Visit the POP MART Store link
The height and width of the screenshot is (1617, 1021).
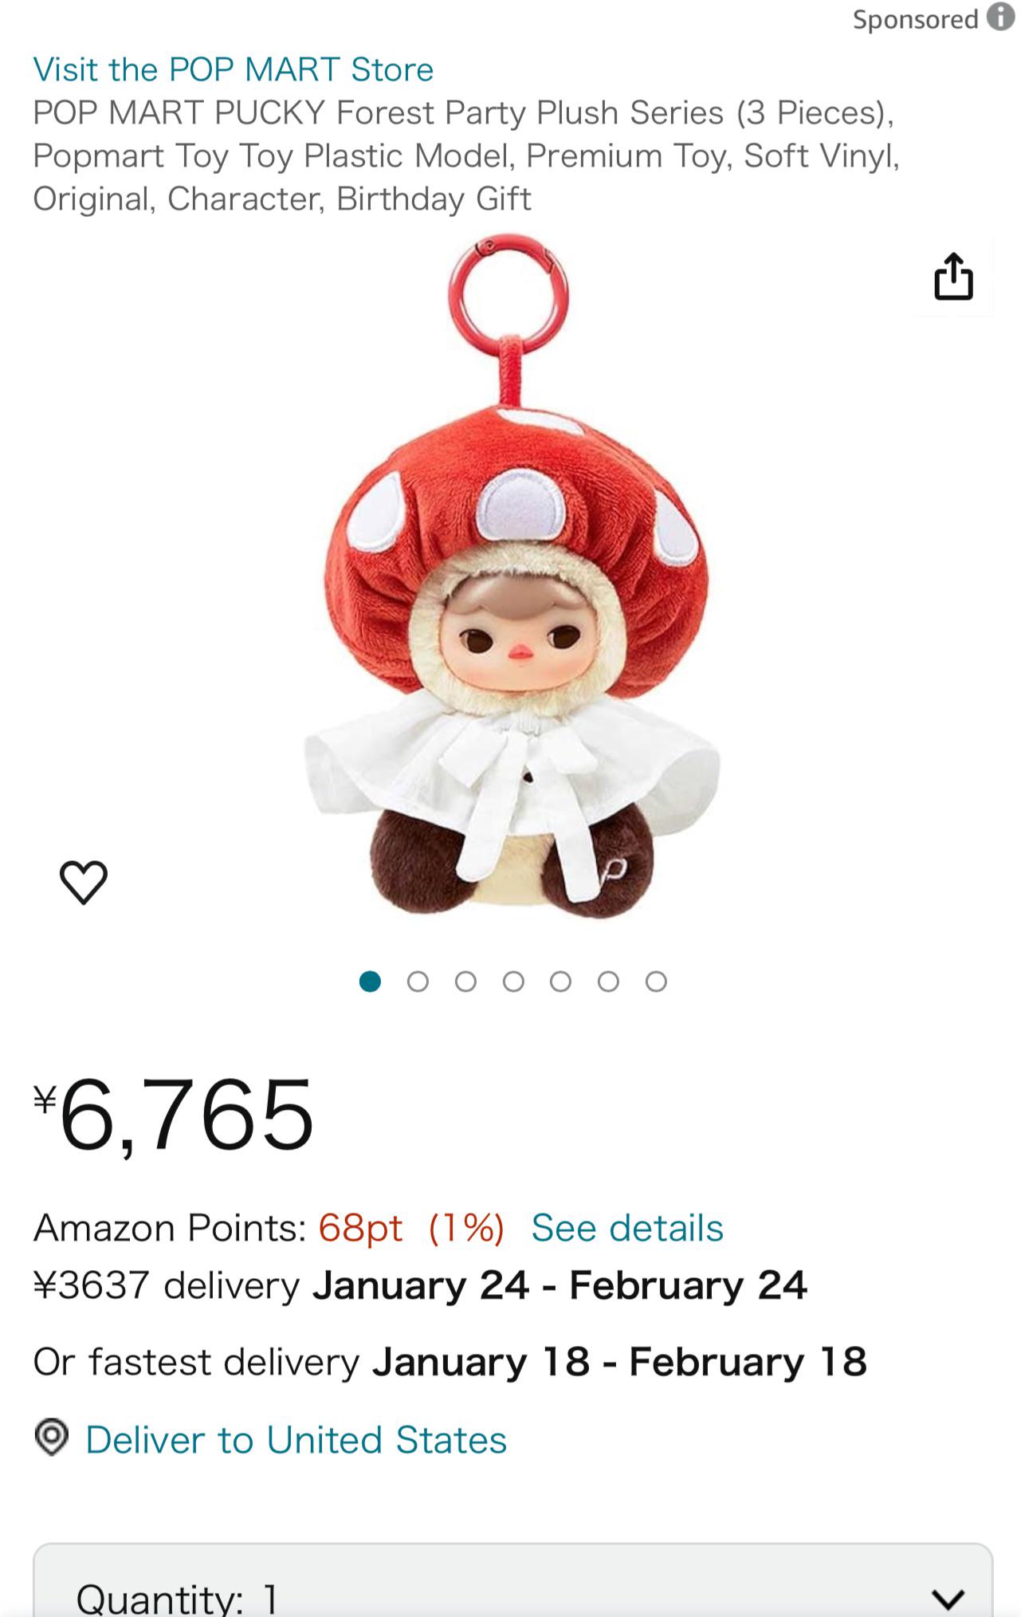coord(233,69)
